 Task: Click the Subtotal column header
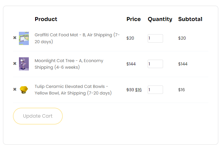[190, 19]
